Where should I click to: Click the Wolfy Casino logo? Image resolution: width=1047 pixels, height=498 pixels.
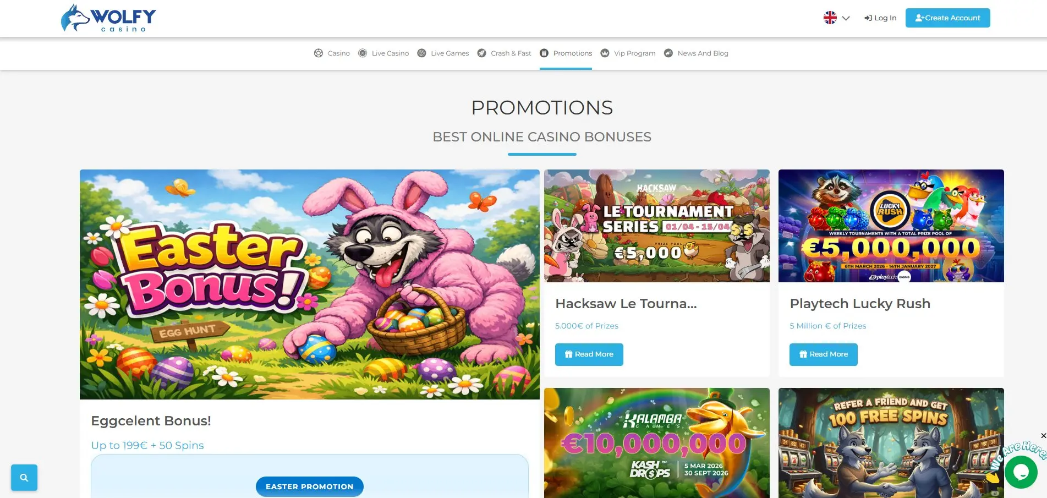click(108, 18)
